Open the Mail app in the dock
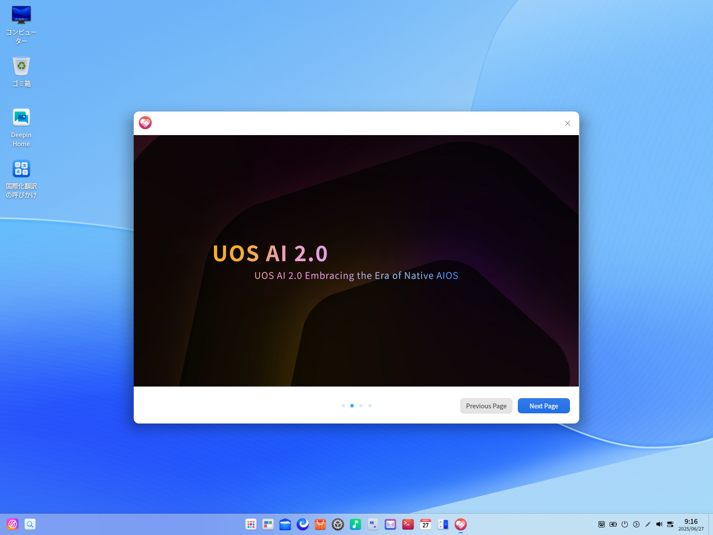The image size is (713, 535). coord(390,524)
